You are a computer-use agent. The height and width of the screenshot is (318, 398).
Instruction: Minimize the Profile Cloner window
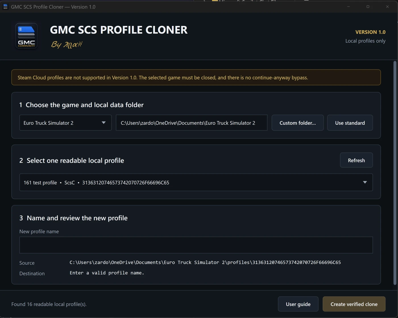click(x=348, y=7)
